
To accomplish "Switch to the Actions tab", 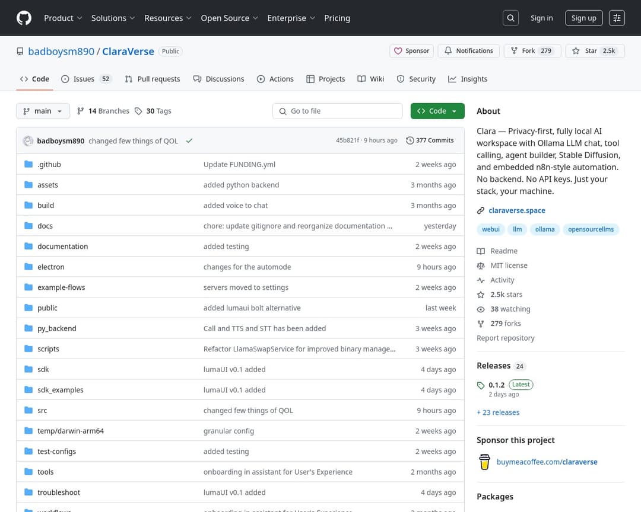I will point(275,79).
